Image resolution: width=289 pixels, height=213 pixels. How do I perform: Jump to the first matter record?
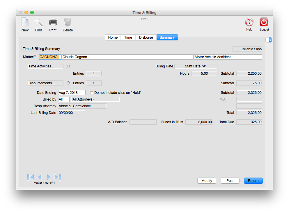31,177
